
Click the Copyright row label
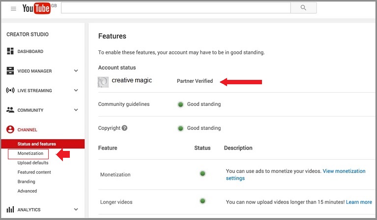[109, 128]
